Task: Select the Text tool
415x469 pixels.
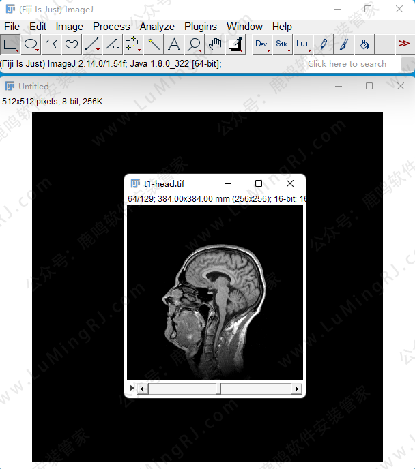Action: (x=174, y=44)
